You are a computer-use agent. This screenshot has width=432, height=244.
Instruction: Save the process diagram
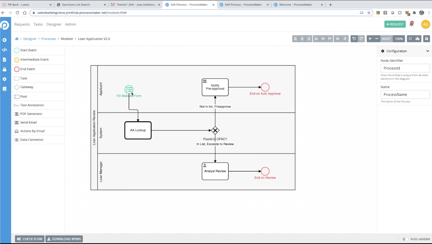click(x=427, y=39)
